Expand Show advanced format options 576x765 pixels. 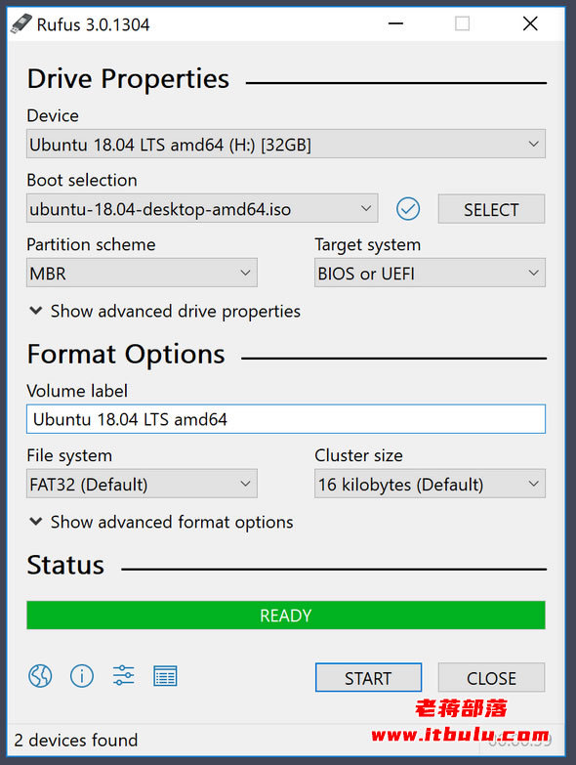click(161, 522)
